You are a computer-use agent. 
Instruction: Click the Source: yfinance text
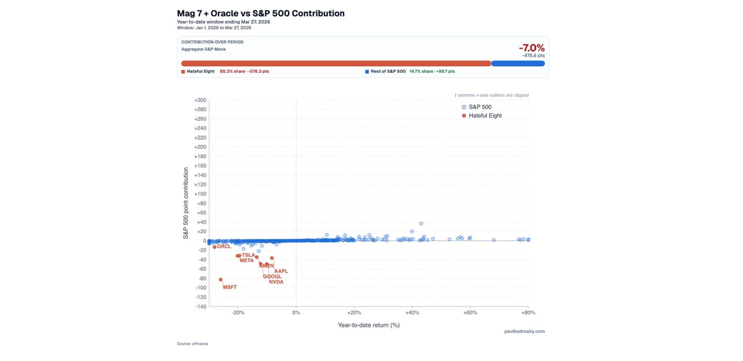(x=192, y=344)
